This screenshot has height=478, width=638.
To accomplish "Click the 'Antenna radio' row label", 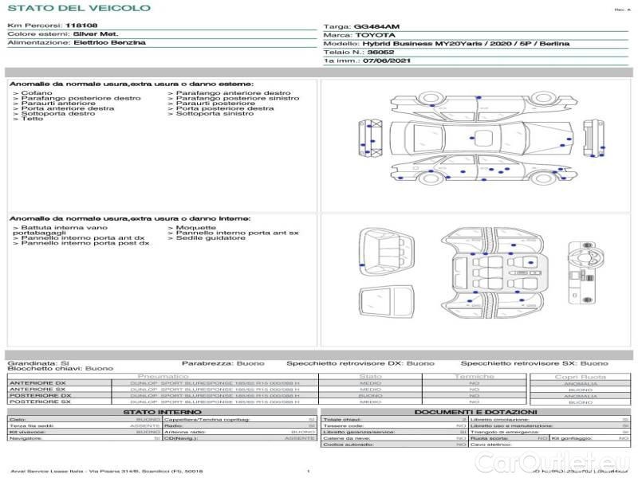I will (x=186, y=432).
